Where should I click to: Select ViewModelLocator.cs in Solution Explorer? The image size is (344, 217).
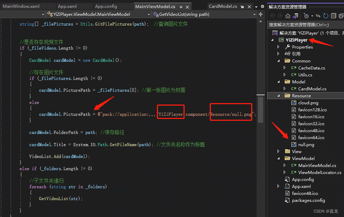320,173
